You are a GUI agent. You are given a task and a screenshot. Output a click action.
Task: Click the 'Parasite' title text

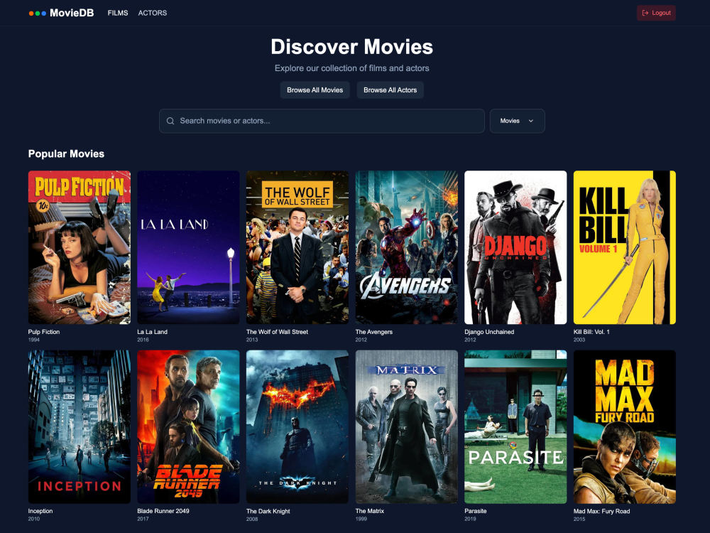(x=476, y=511)
